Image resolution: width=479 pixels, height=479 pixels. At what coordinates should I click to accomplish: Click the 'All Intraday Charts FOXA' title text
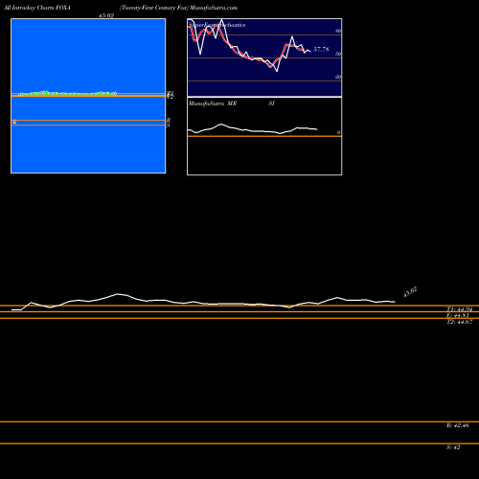(37, 8)
